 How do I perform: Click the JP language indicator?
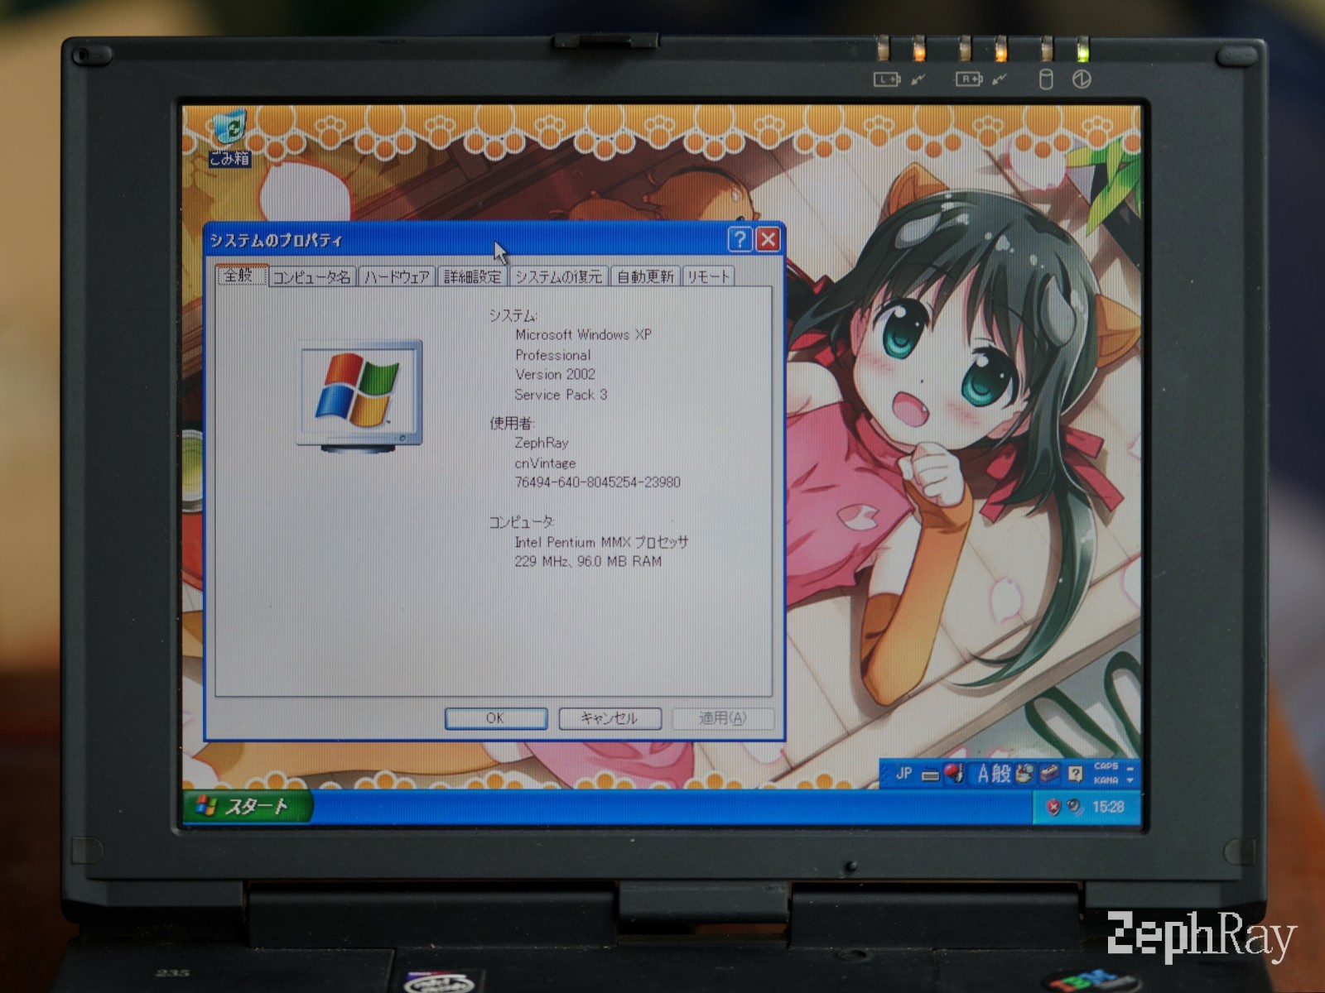(904, 774)
